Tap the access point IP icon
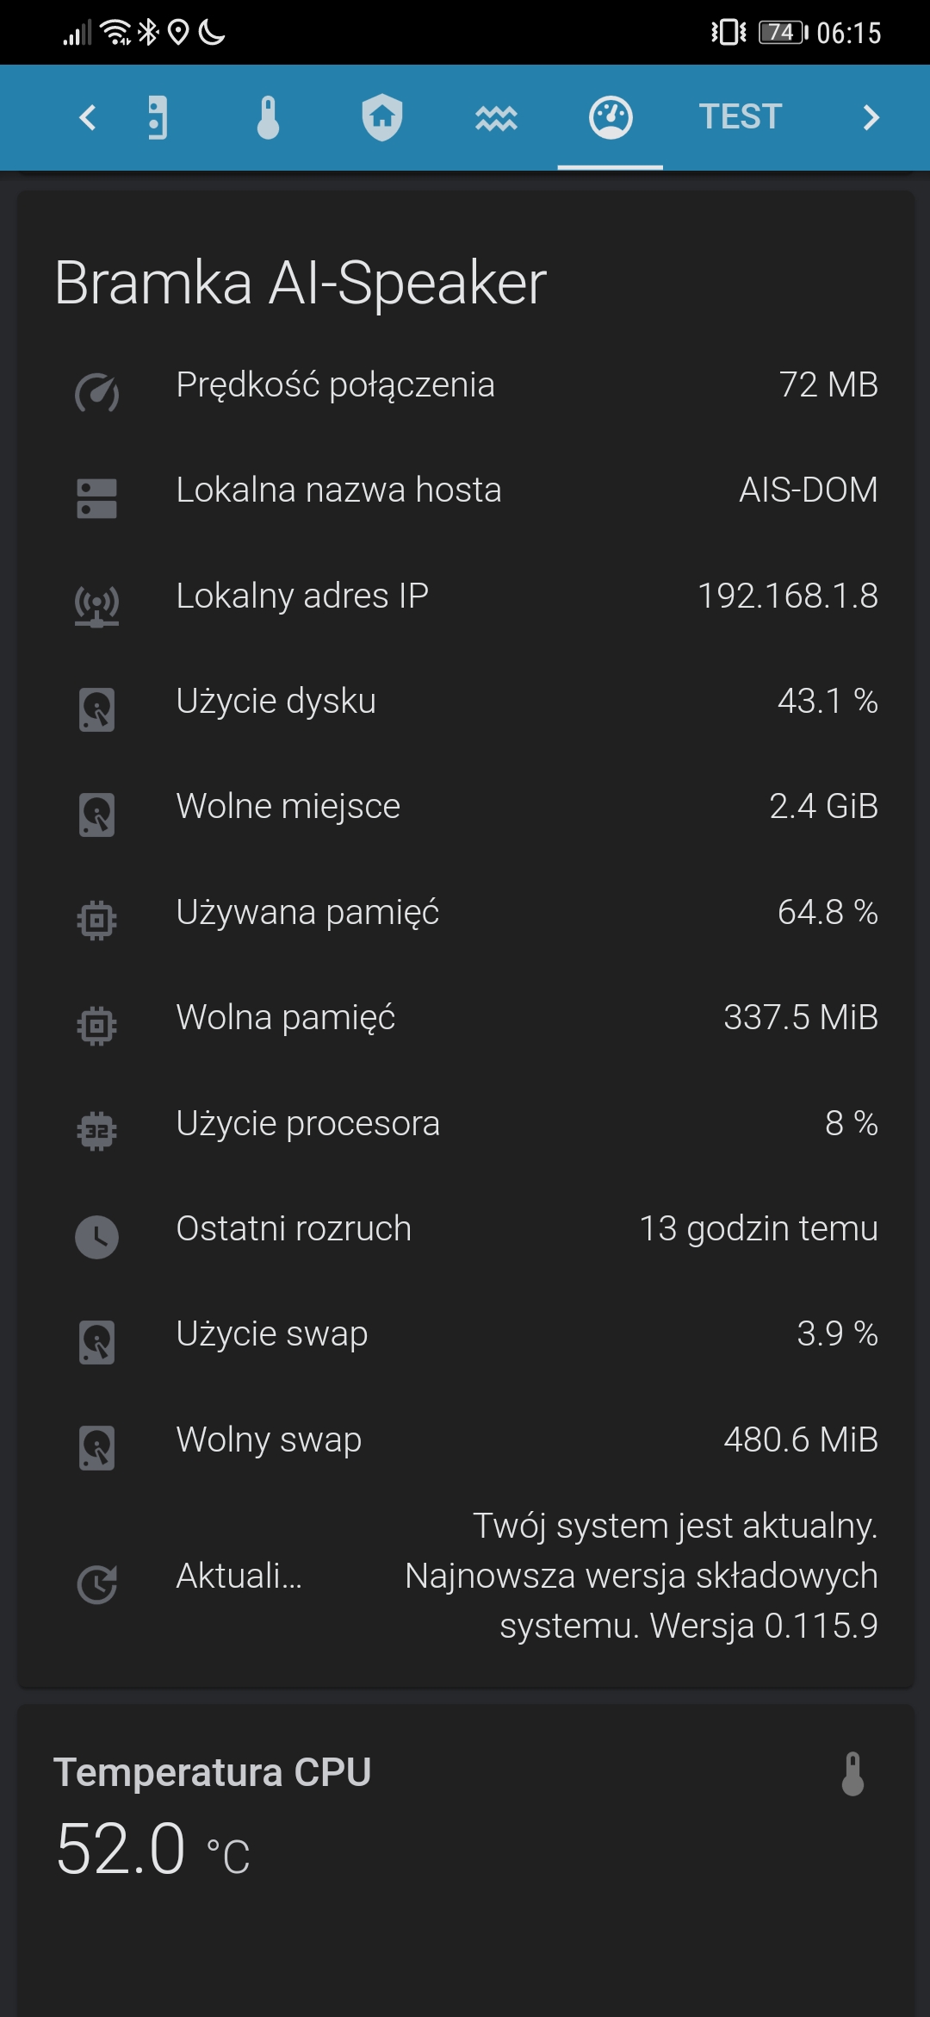 (x=97, y=604)
